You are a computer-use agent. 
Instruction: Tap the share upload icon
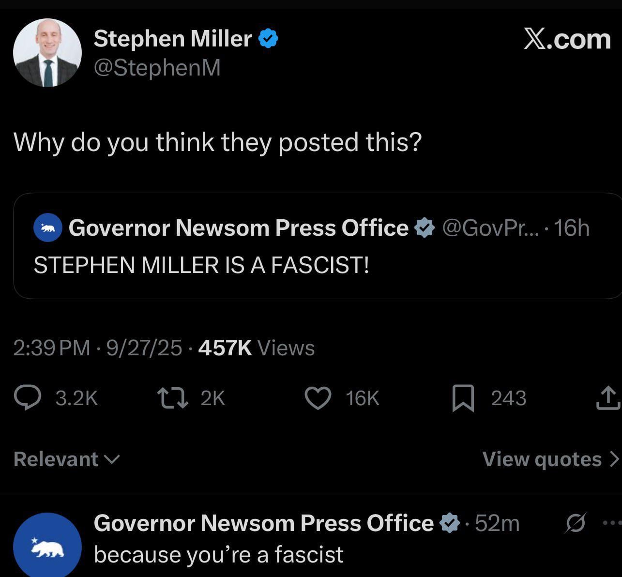(x=607, y=398)
